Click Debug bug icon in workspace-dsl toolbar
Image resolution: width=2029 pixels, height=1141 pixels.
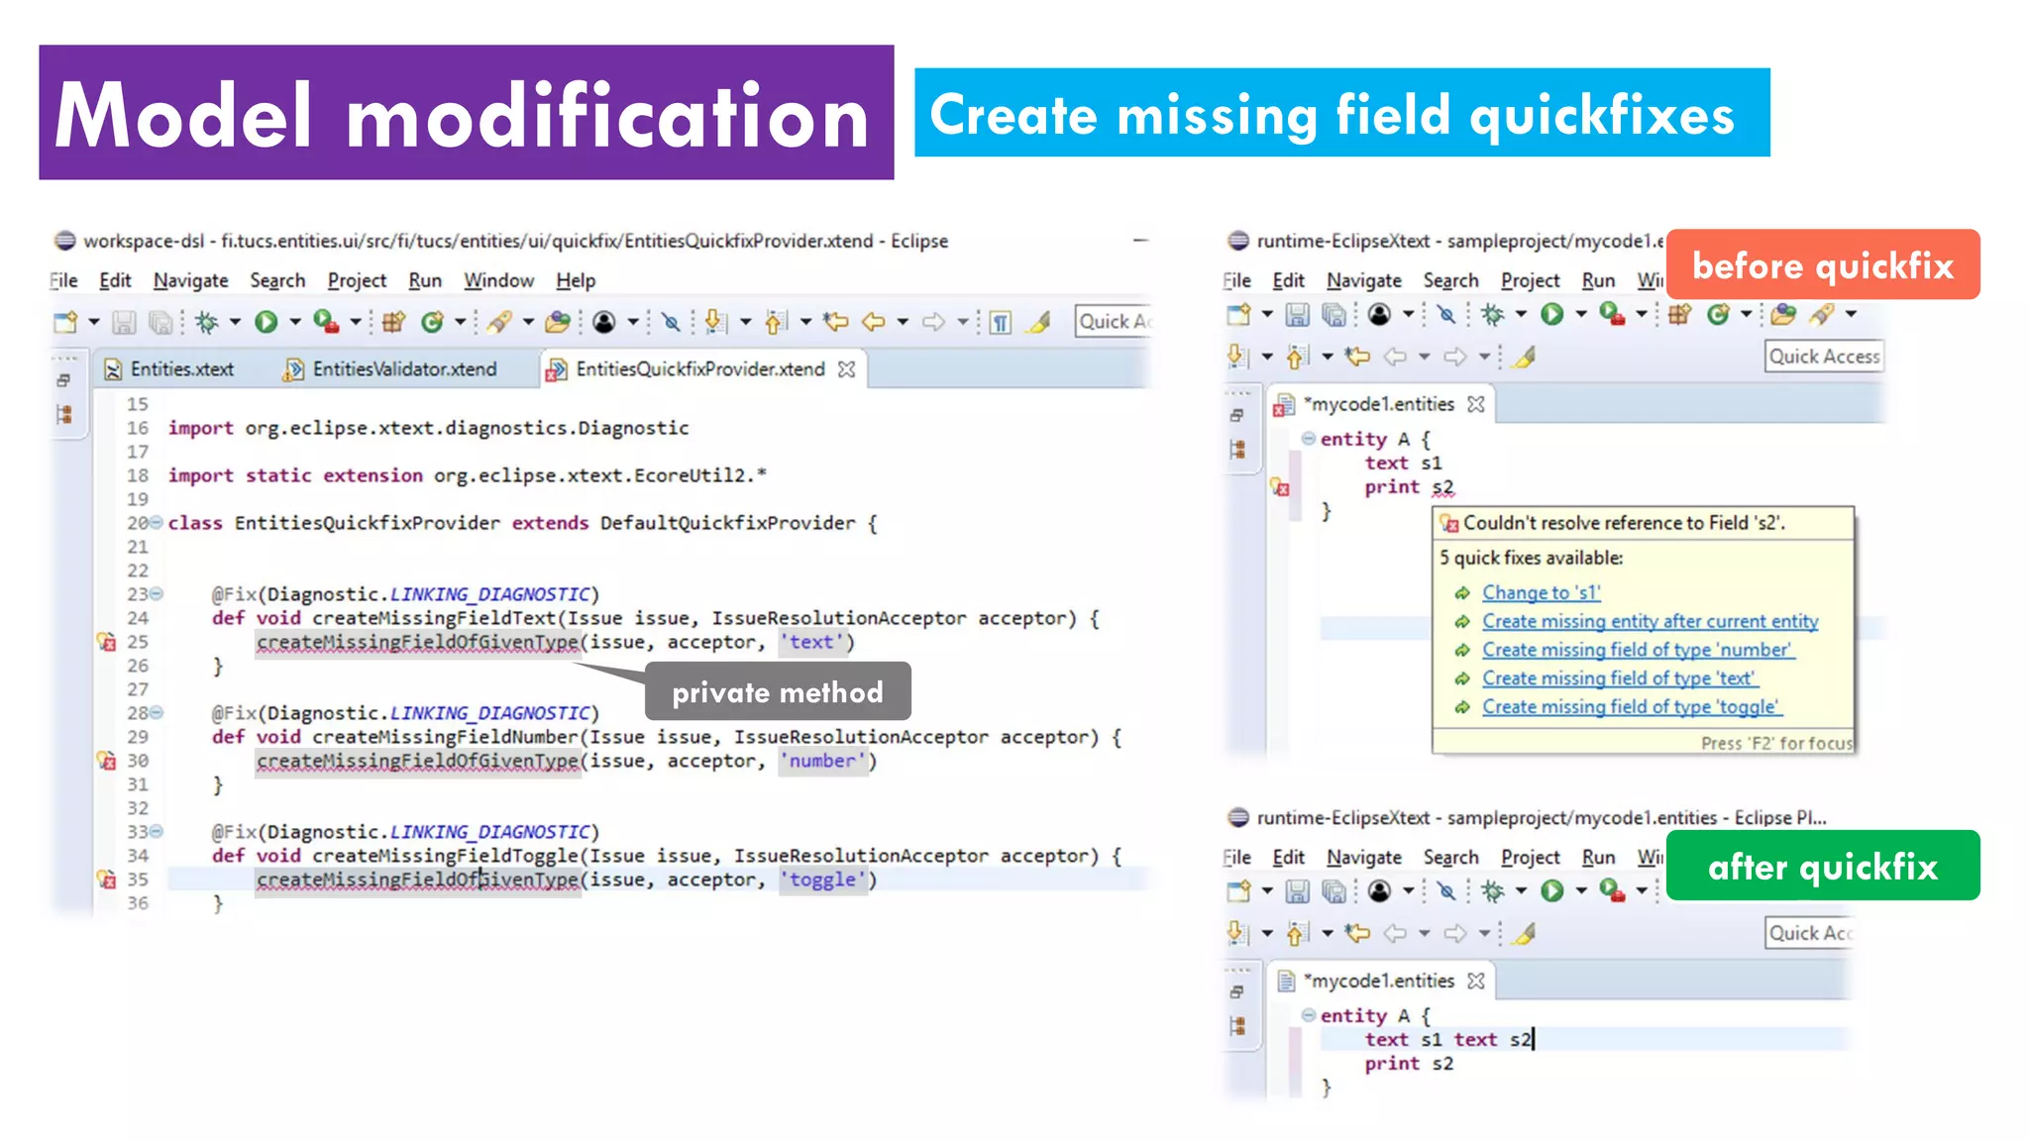[x=207, y=322]
